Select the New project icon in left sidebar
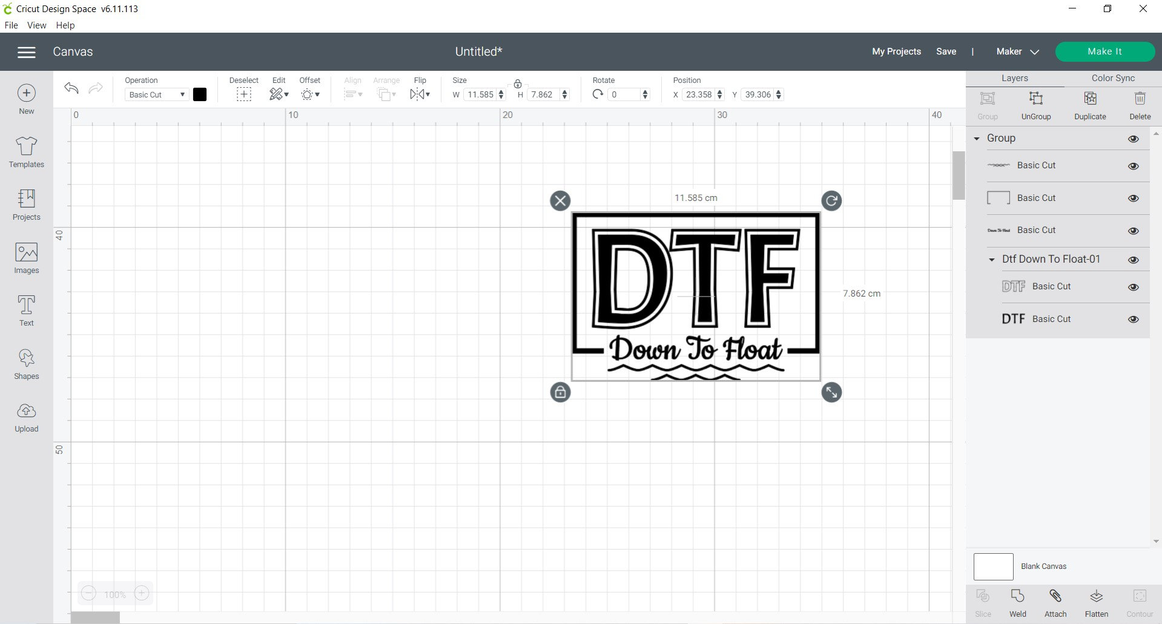Screen dimensions: 1162x624 coord(26,97)
